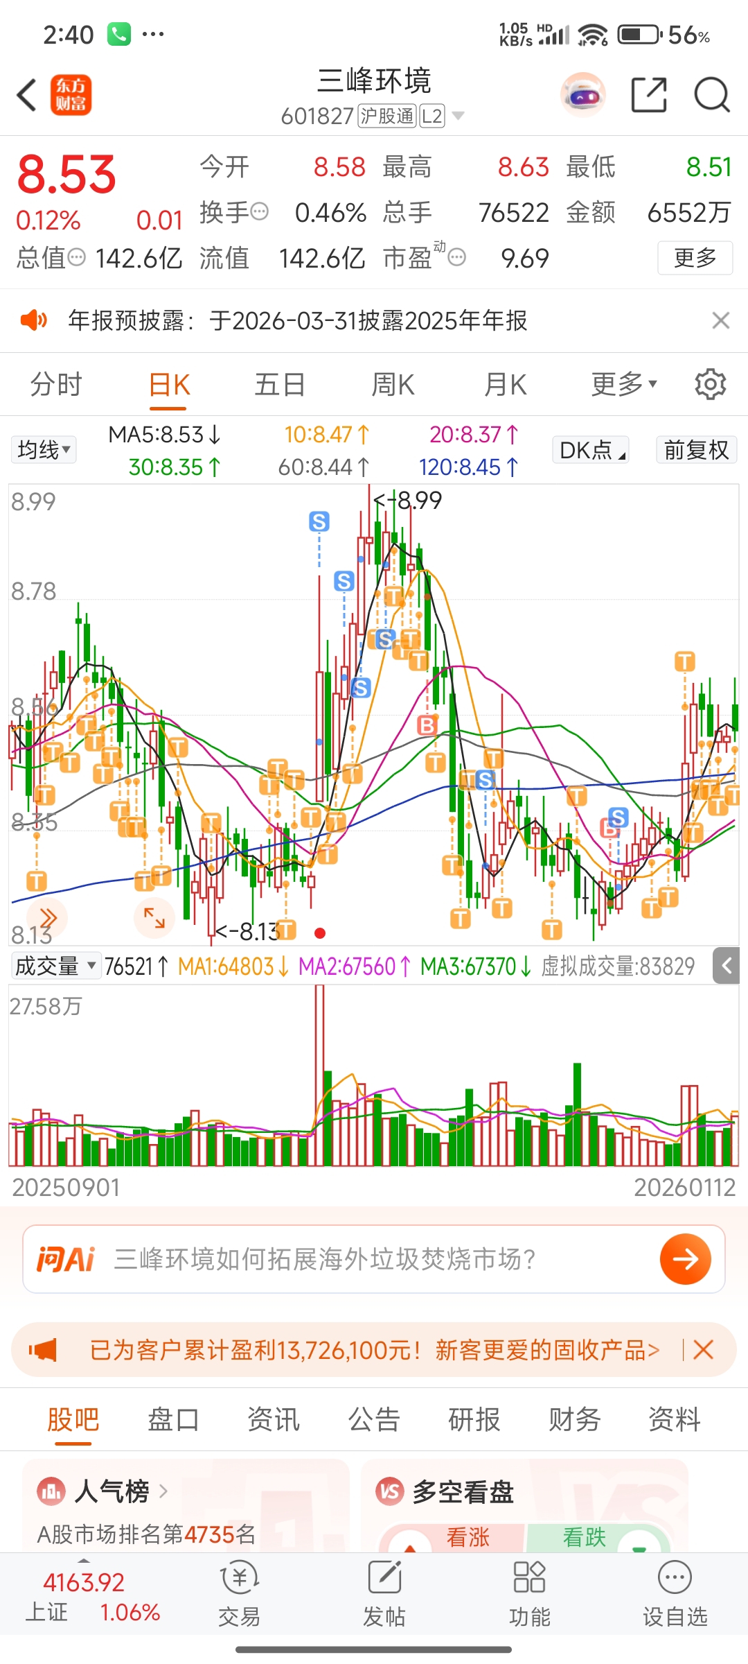Tap info icon beside 市盈
748x1664 pixels.
(457, 257)
